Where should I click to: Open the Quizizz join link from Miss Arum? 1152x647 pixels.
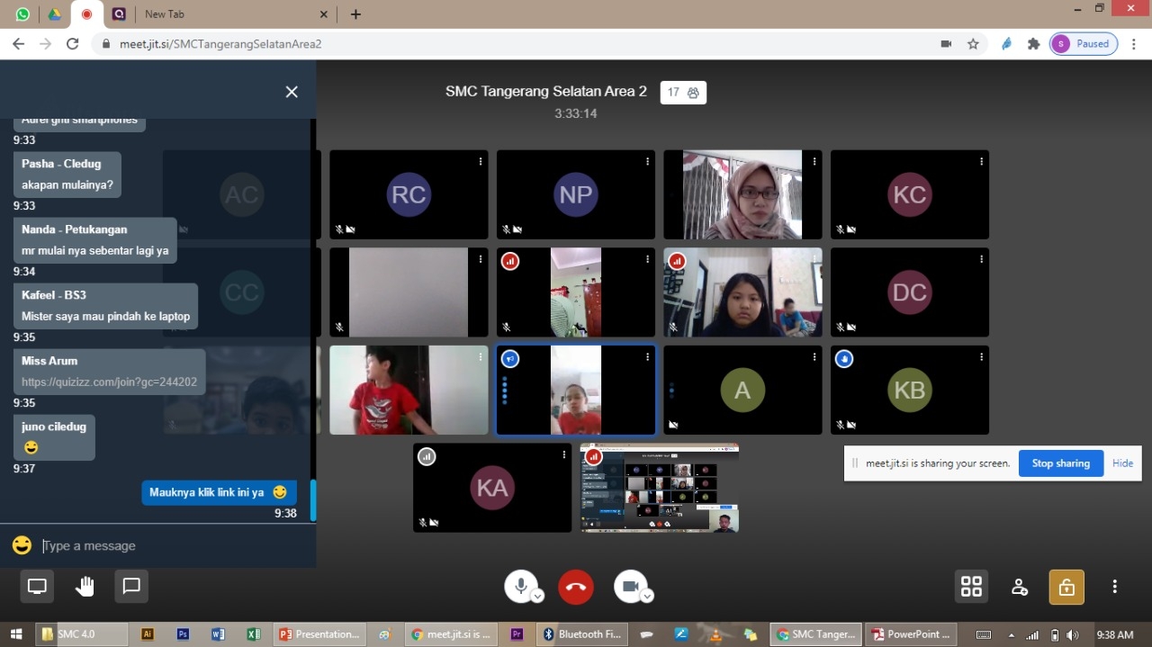tap(108, 382)
